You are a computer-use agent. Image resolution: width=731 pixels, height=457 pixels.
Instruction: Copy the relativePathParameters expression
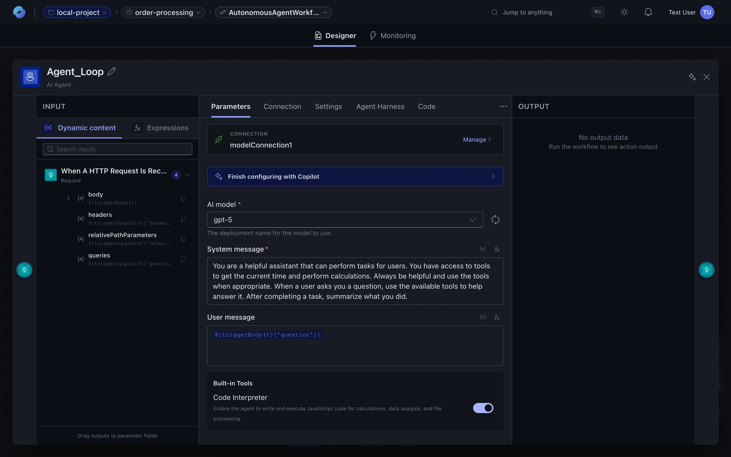[x=183, y=239]
